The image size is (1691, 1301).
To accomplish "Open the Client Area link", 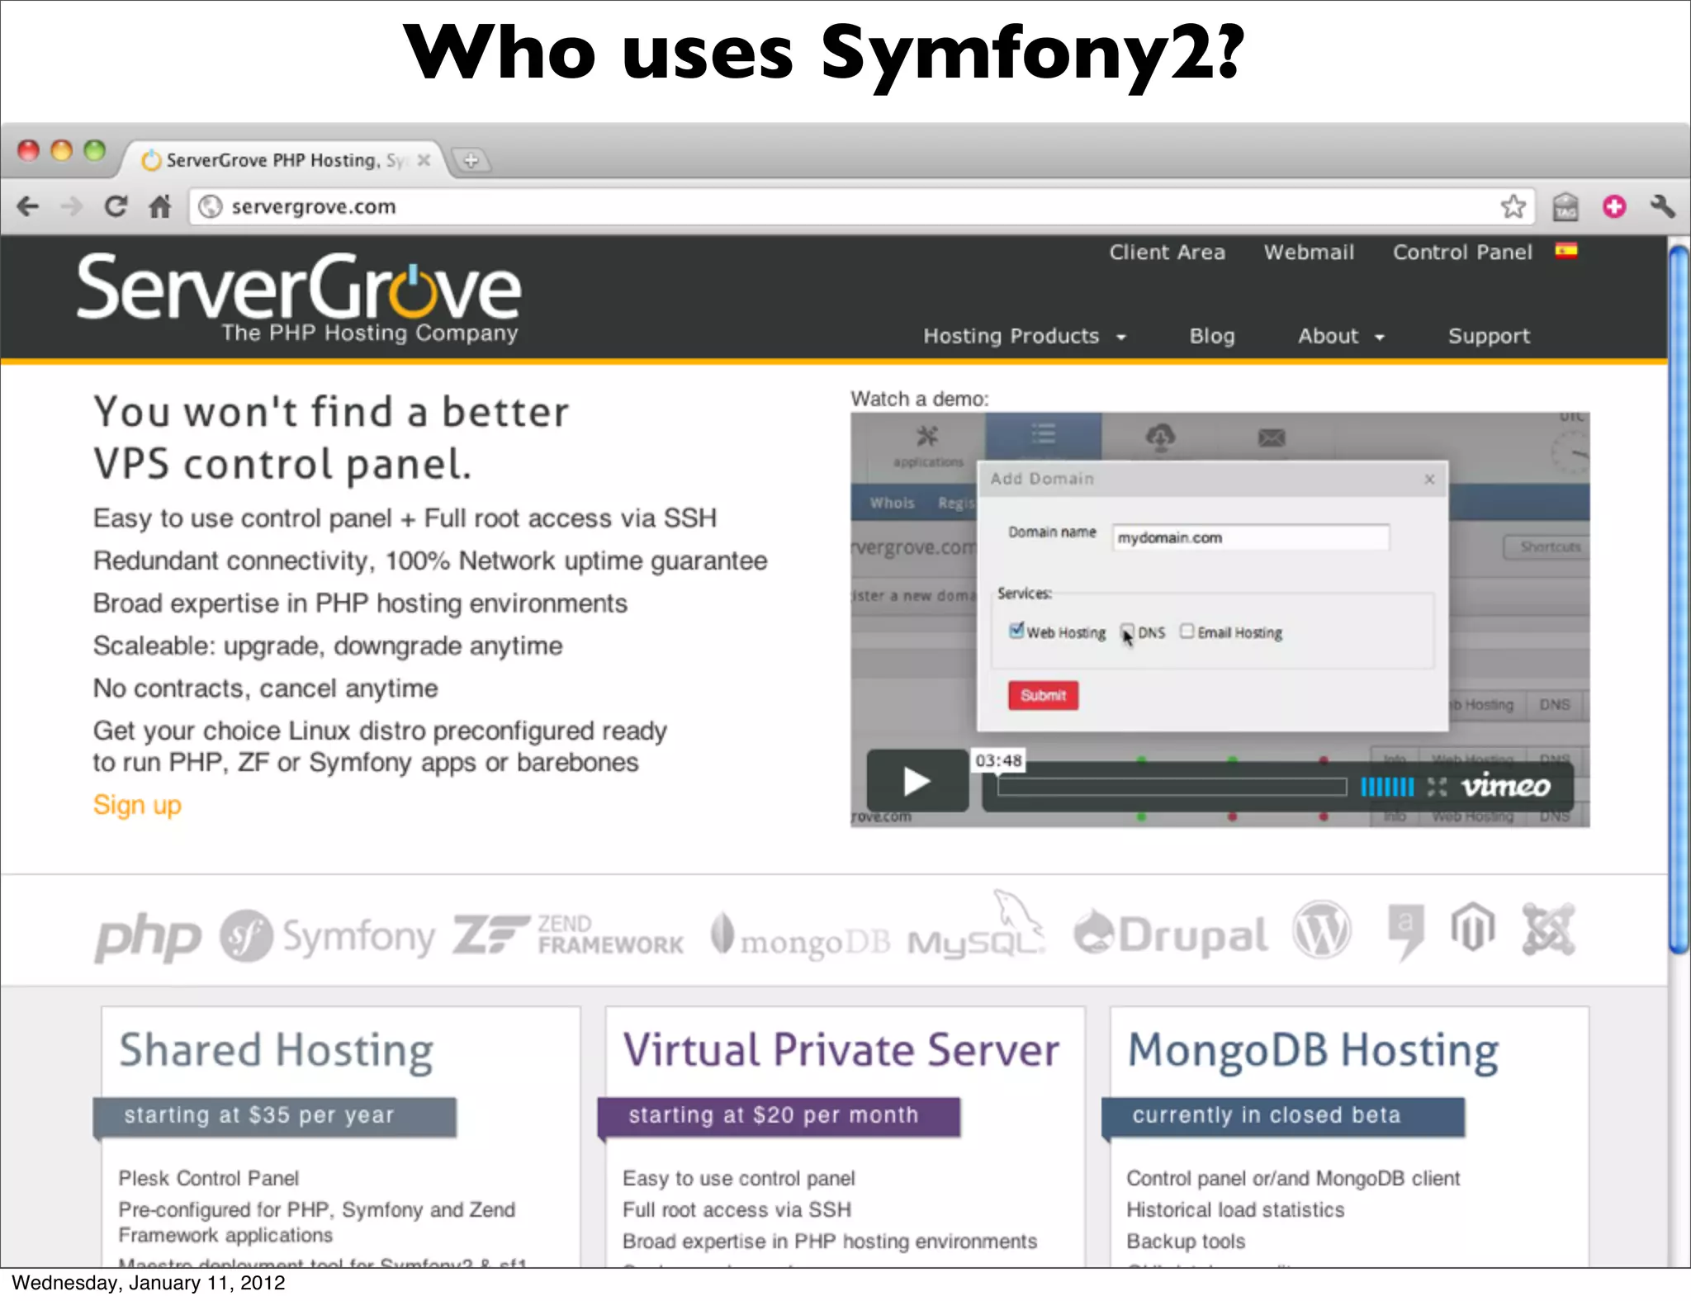I will pos(1167,253).
